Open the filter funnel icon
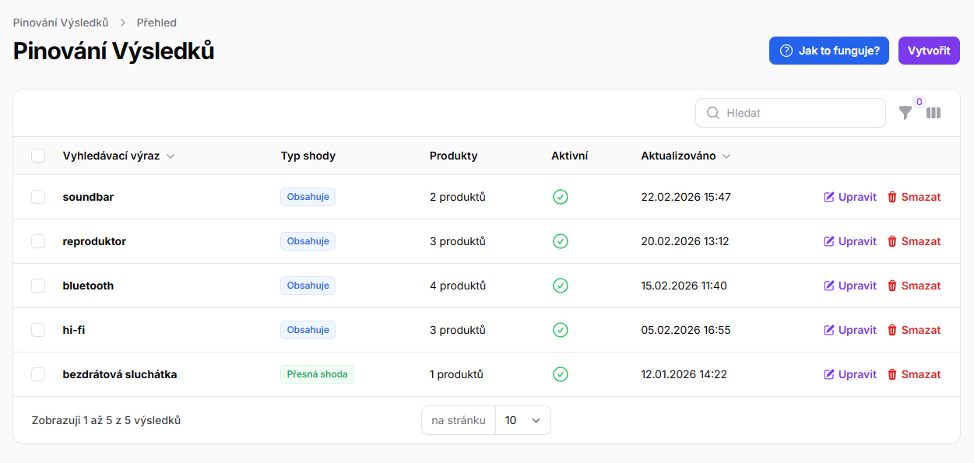974x463 pixels. (x=905, y=113)
